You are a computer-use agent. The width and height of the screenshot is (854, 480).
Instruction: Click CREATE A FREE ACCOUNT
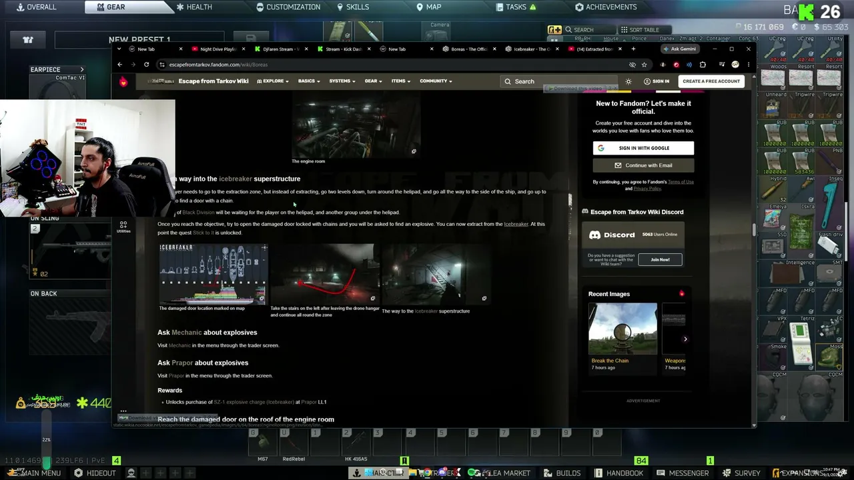(711, 81)
